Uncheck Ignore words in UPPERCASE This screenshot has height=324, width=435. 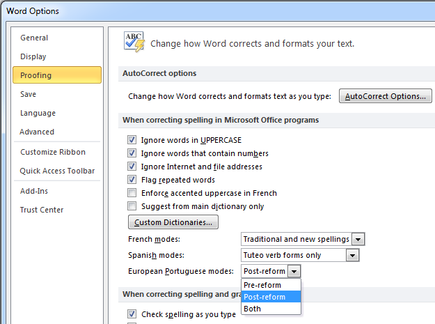[x=132, y=139]
